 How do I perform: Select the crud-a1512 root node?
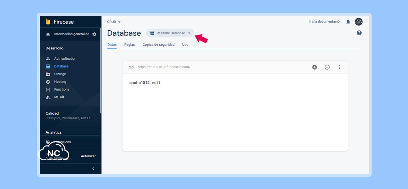click(139, 83)
